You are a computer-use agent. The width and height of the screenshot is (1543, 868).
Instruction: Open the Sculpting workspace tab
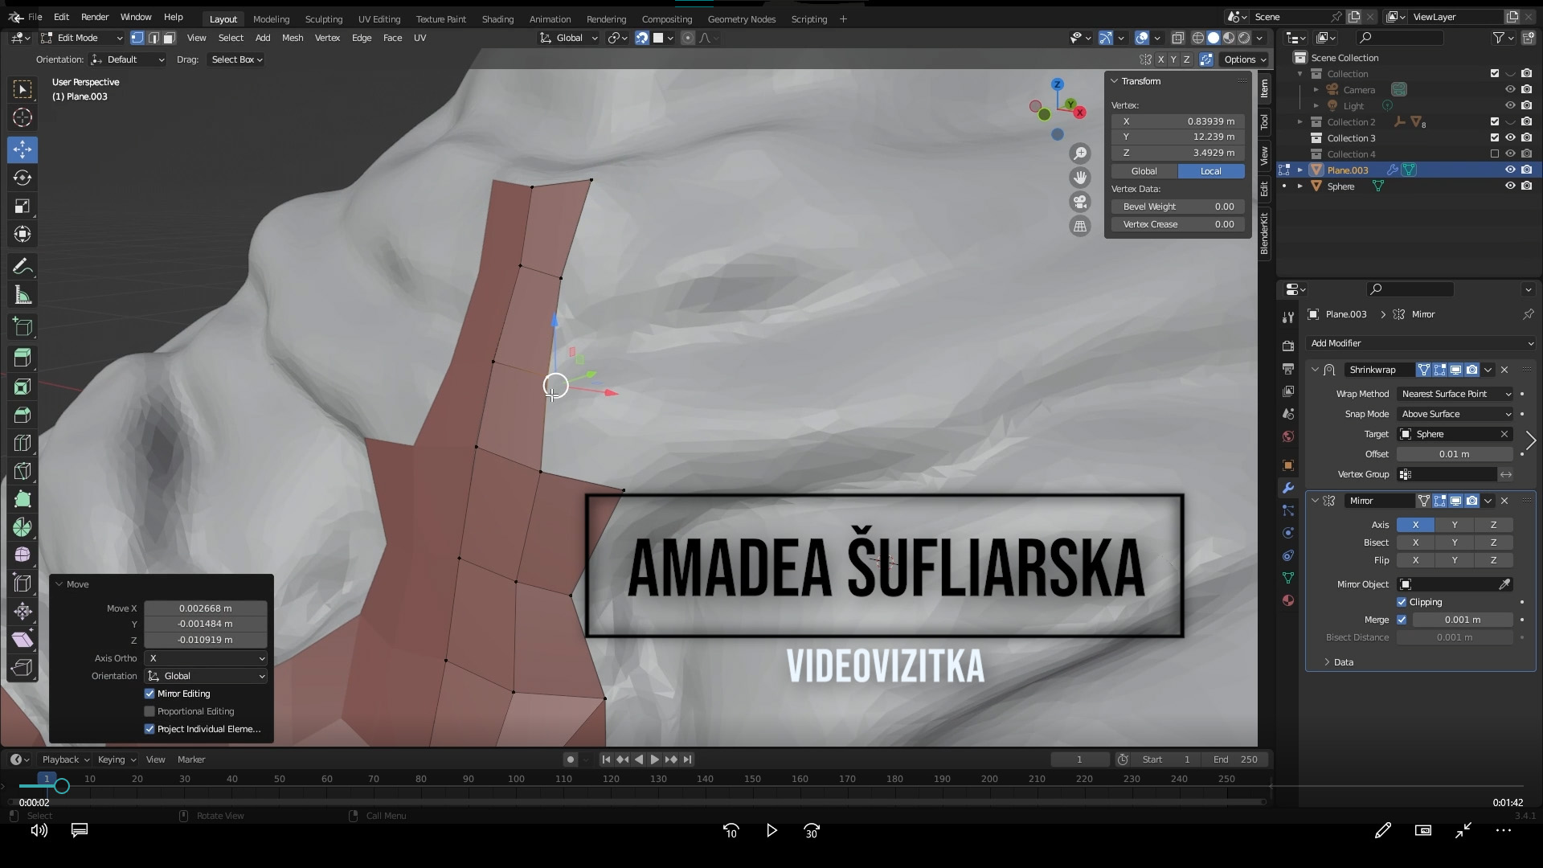(x=323, y=18)
